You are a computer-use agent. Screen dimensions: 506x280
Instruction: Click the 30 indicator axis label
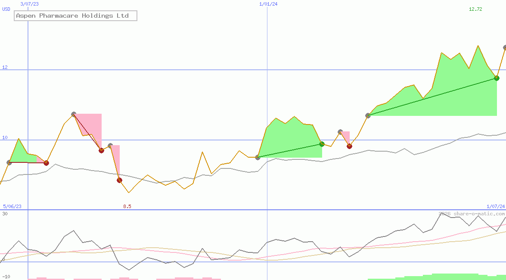pyautogui.click(x=5, y=214)
